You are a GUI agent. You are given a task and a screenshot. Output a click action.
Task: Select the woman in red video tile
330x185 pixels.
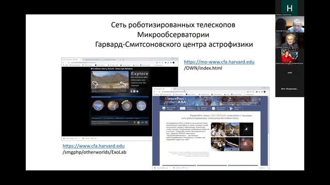(x=290, y=57)
